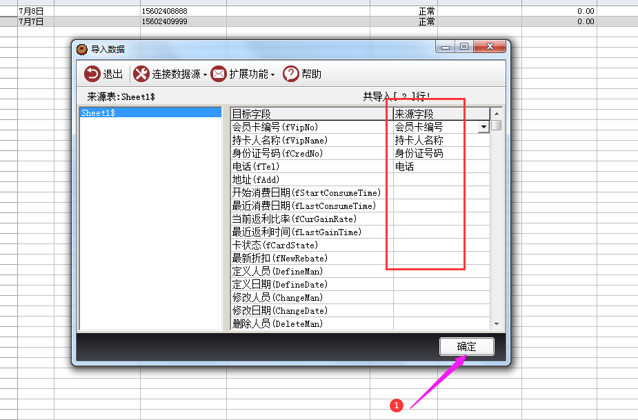Click 正常 status in the 7月7日 row
The width and height of the screenshot is (638, 420).
tap(427, 21)
